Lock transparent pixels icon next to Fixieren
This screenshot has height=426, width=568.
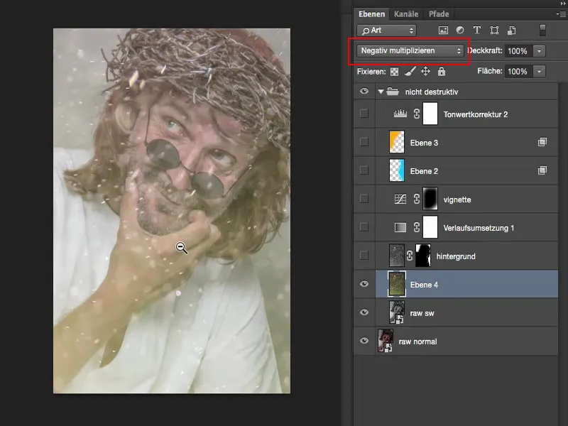pyautogui.click(x=395, y=72)
